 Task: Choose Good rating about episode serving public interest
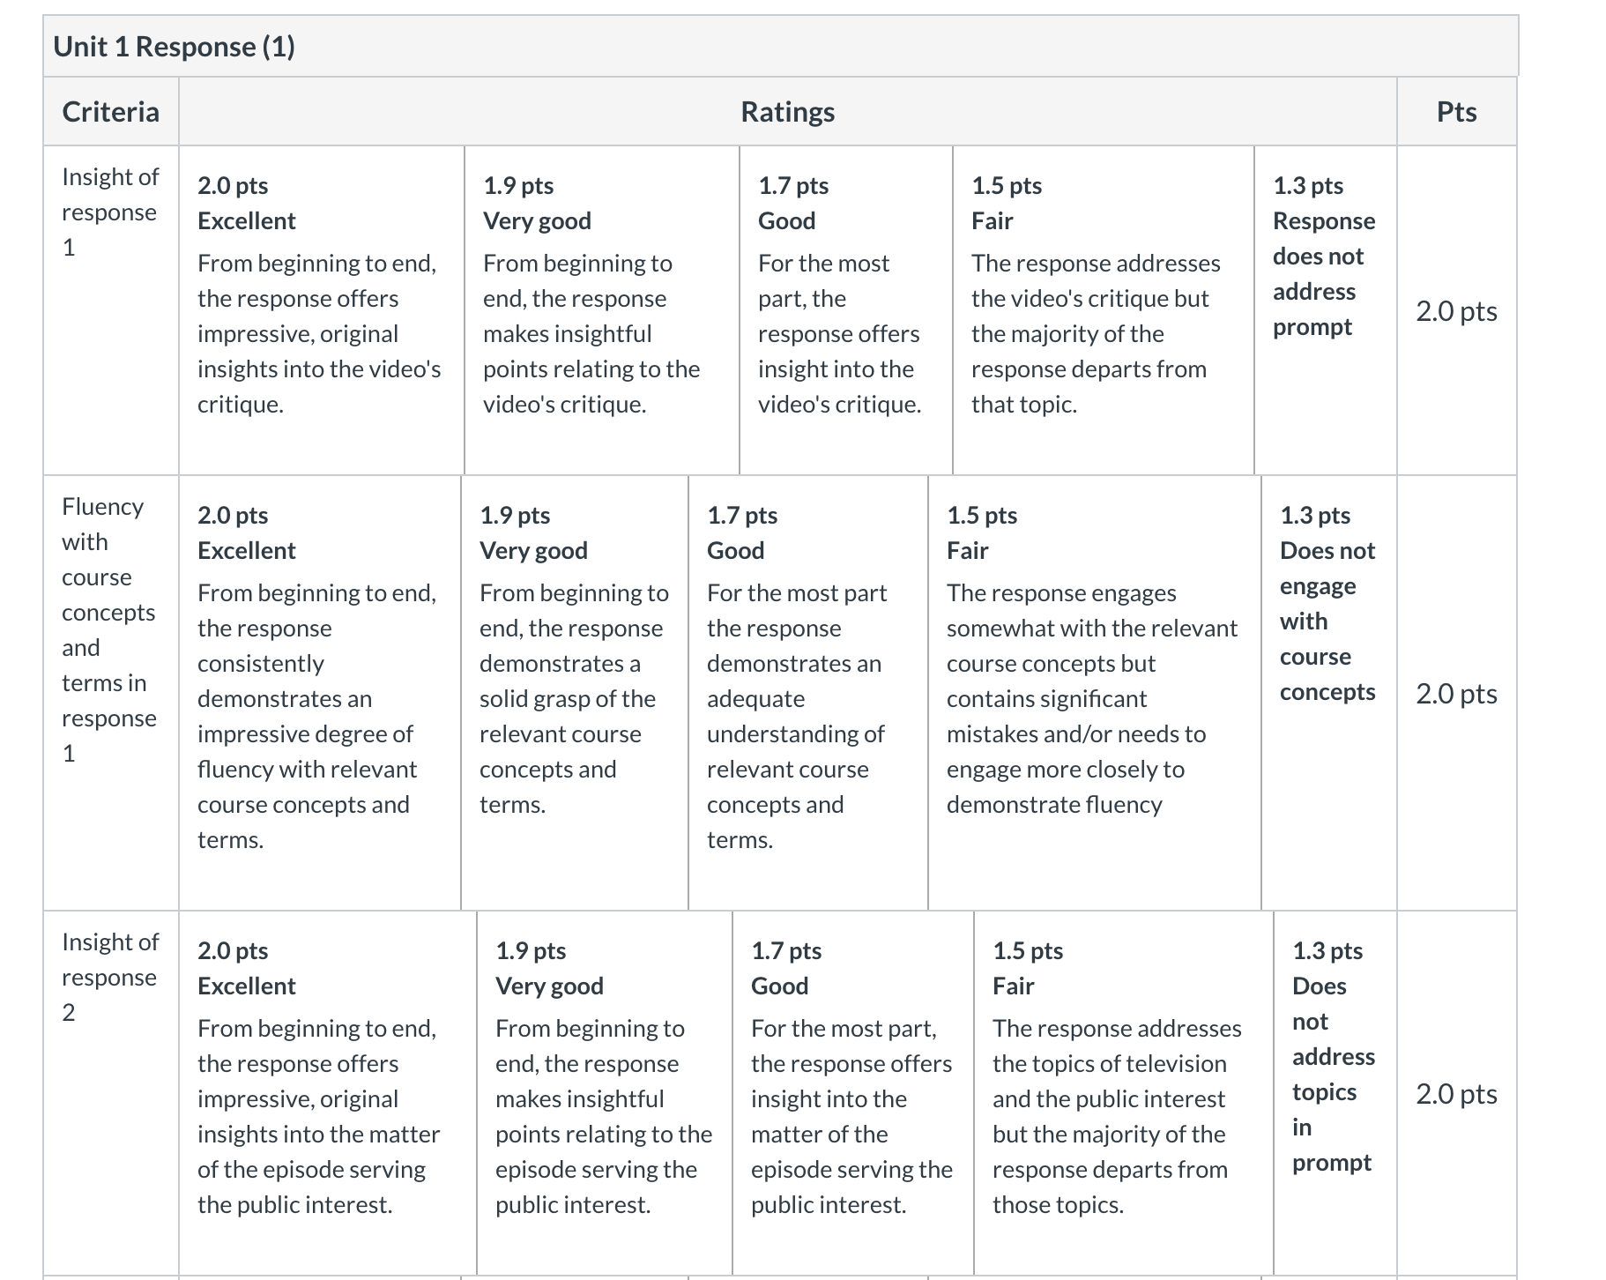[x=852, y=1093]
